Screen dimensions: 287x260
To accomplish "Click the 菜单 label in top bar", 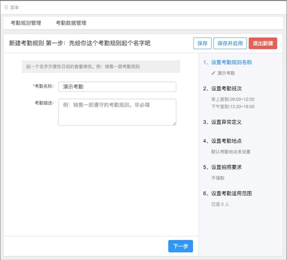I will click(x=15, y=8).
